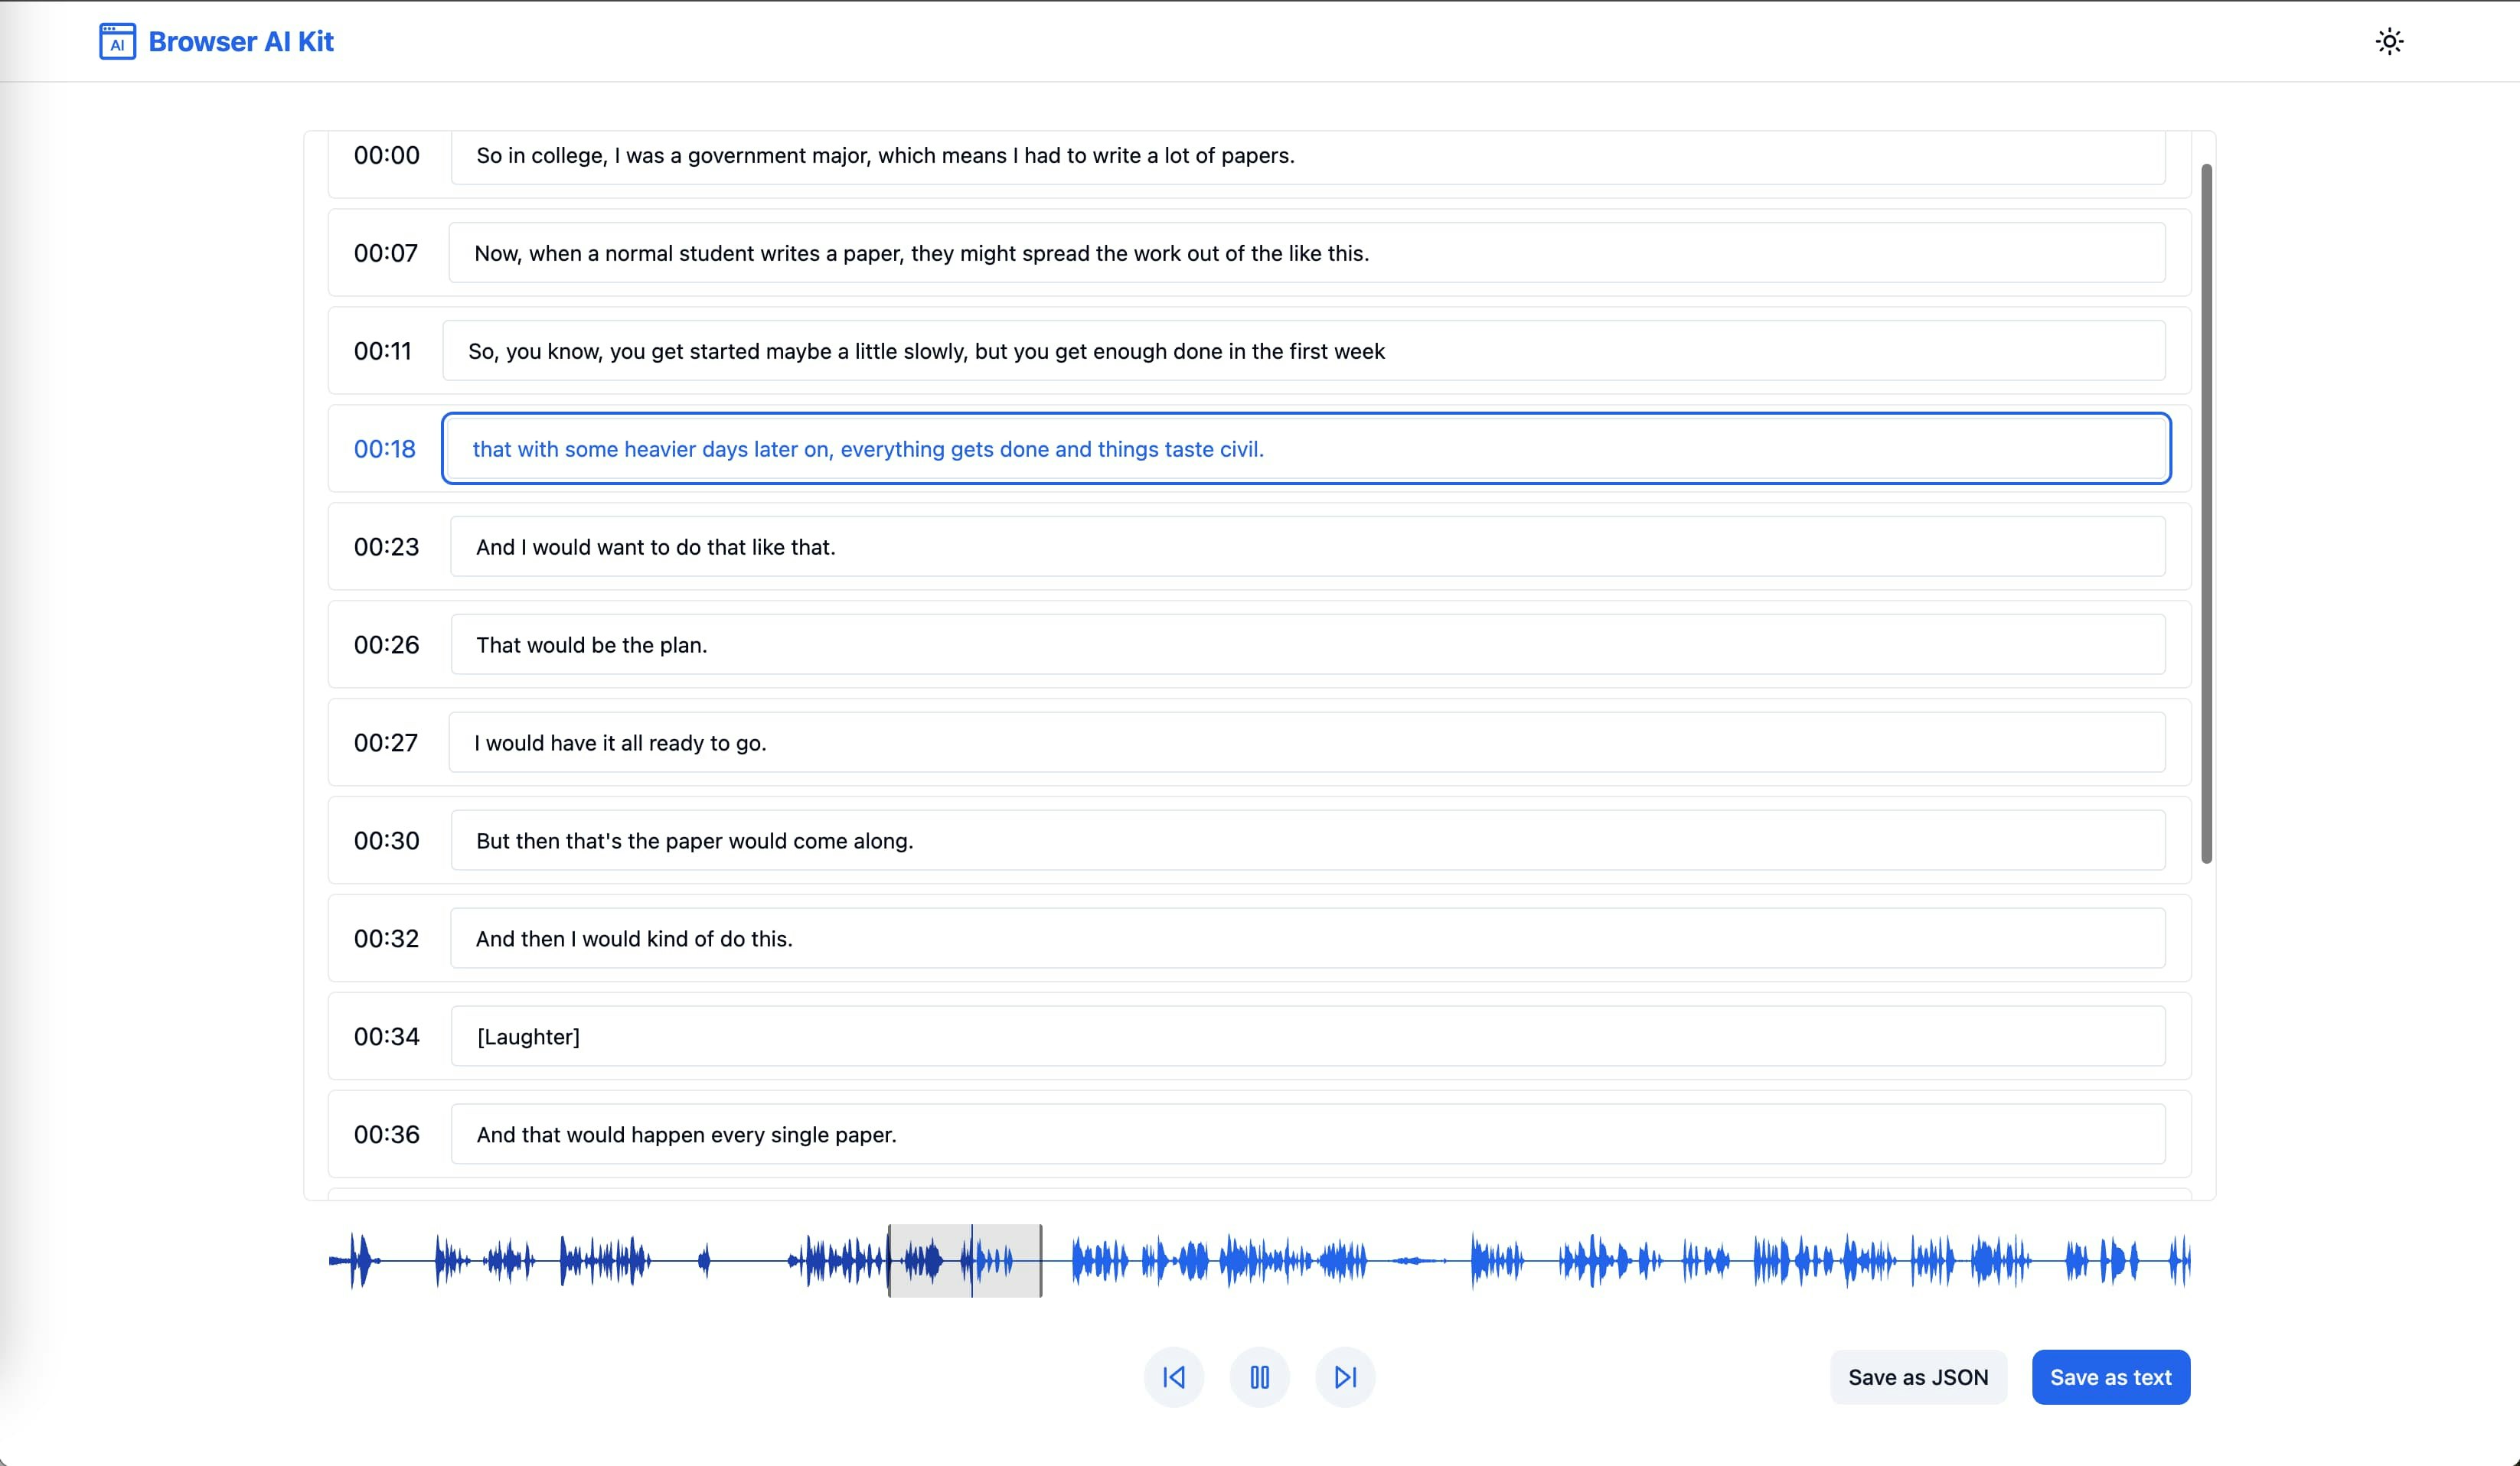Open the Browser AI Kit title link
Screen dimensions: 2520x1466
tap(240, 41)
